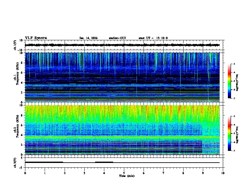Viewport: 251px width, 194px height.
Task: Click the date text "Jan. 14, 2026"
Action: [88, 38]
